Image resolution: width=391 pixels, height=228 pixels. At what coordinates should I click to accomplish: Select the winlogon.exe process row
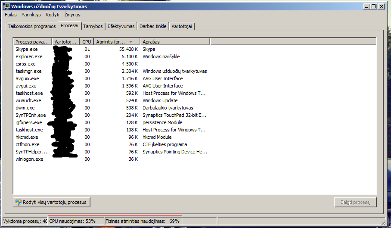coord(195,159)
